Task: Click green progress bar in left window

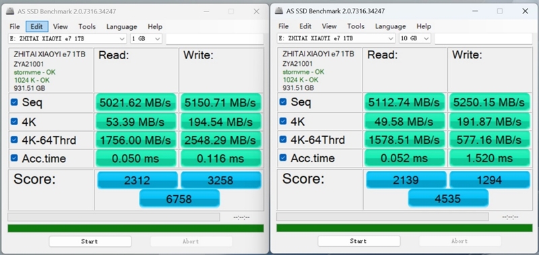Action: [136, 228]
